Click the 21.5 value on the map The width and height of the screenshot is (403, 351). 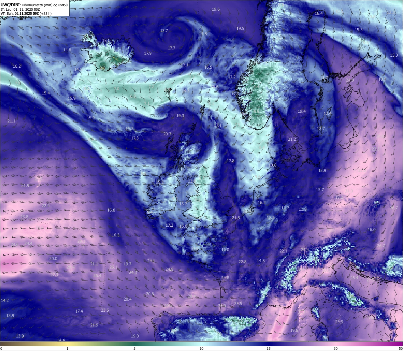tap(236, 218)
